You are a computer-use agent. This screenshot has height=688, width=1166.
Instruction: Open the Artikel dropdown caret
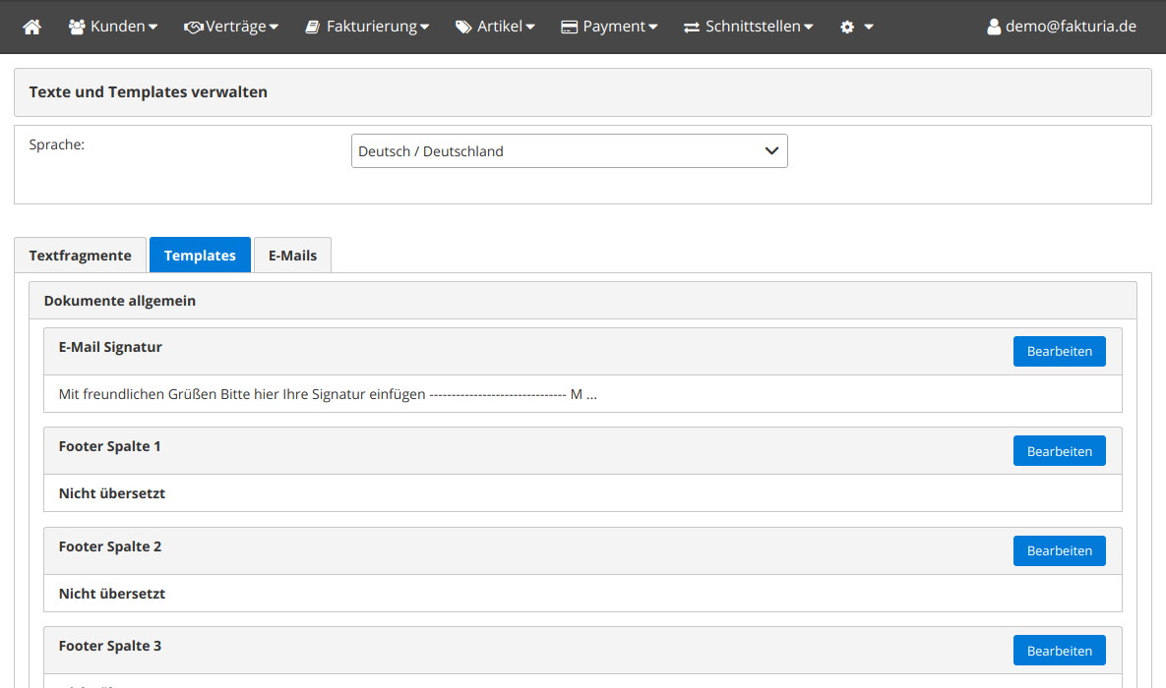pyautogui.click(x=530, y=28)
